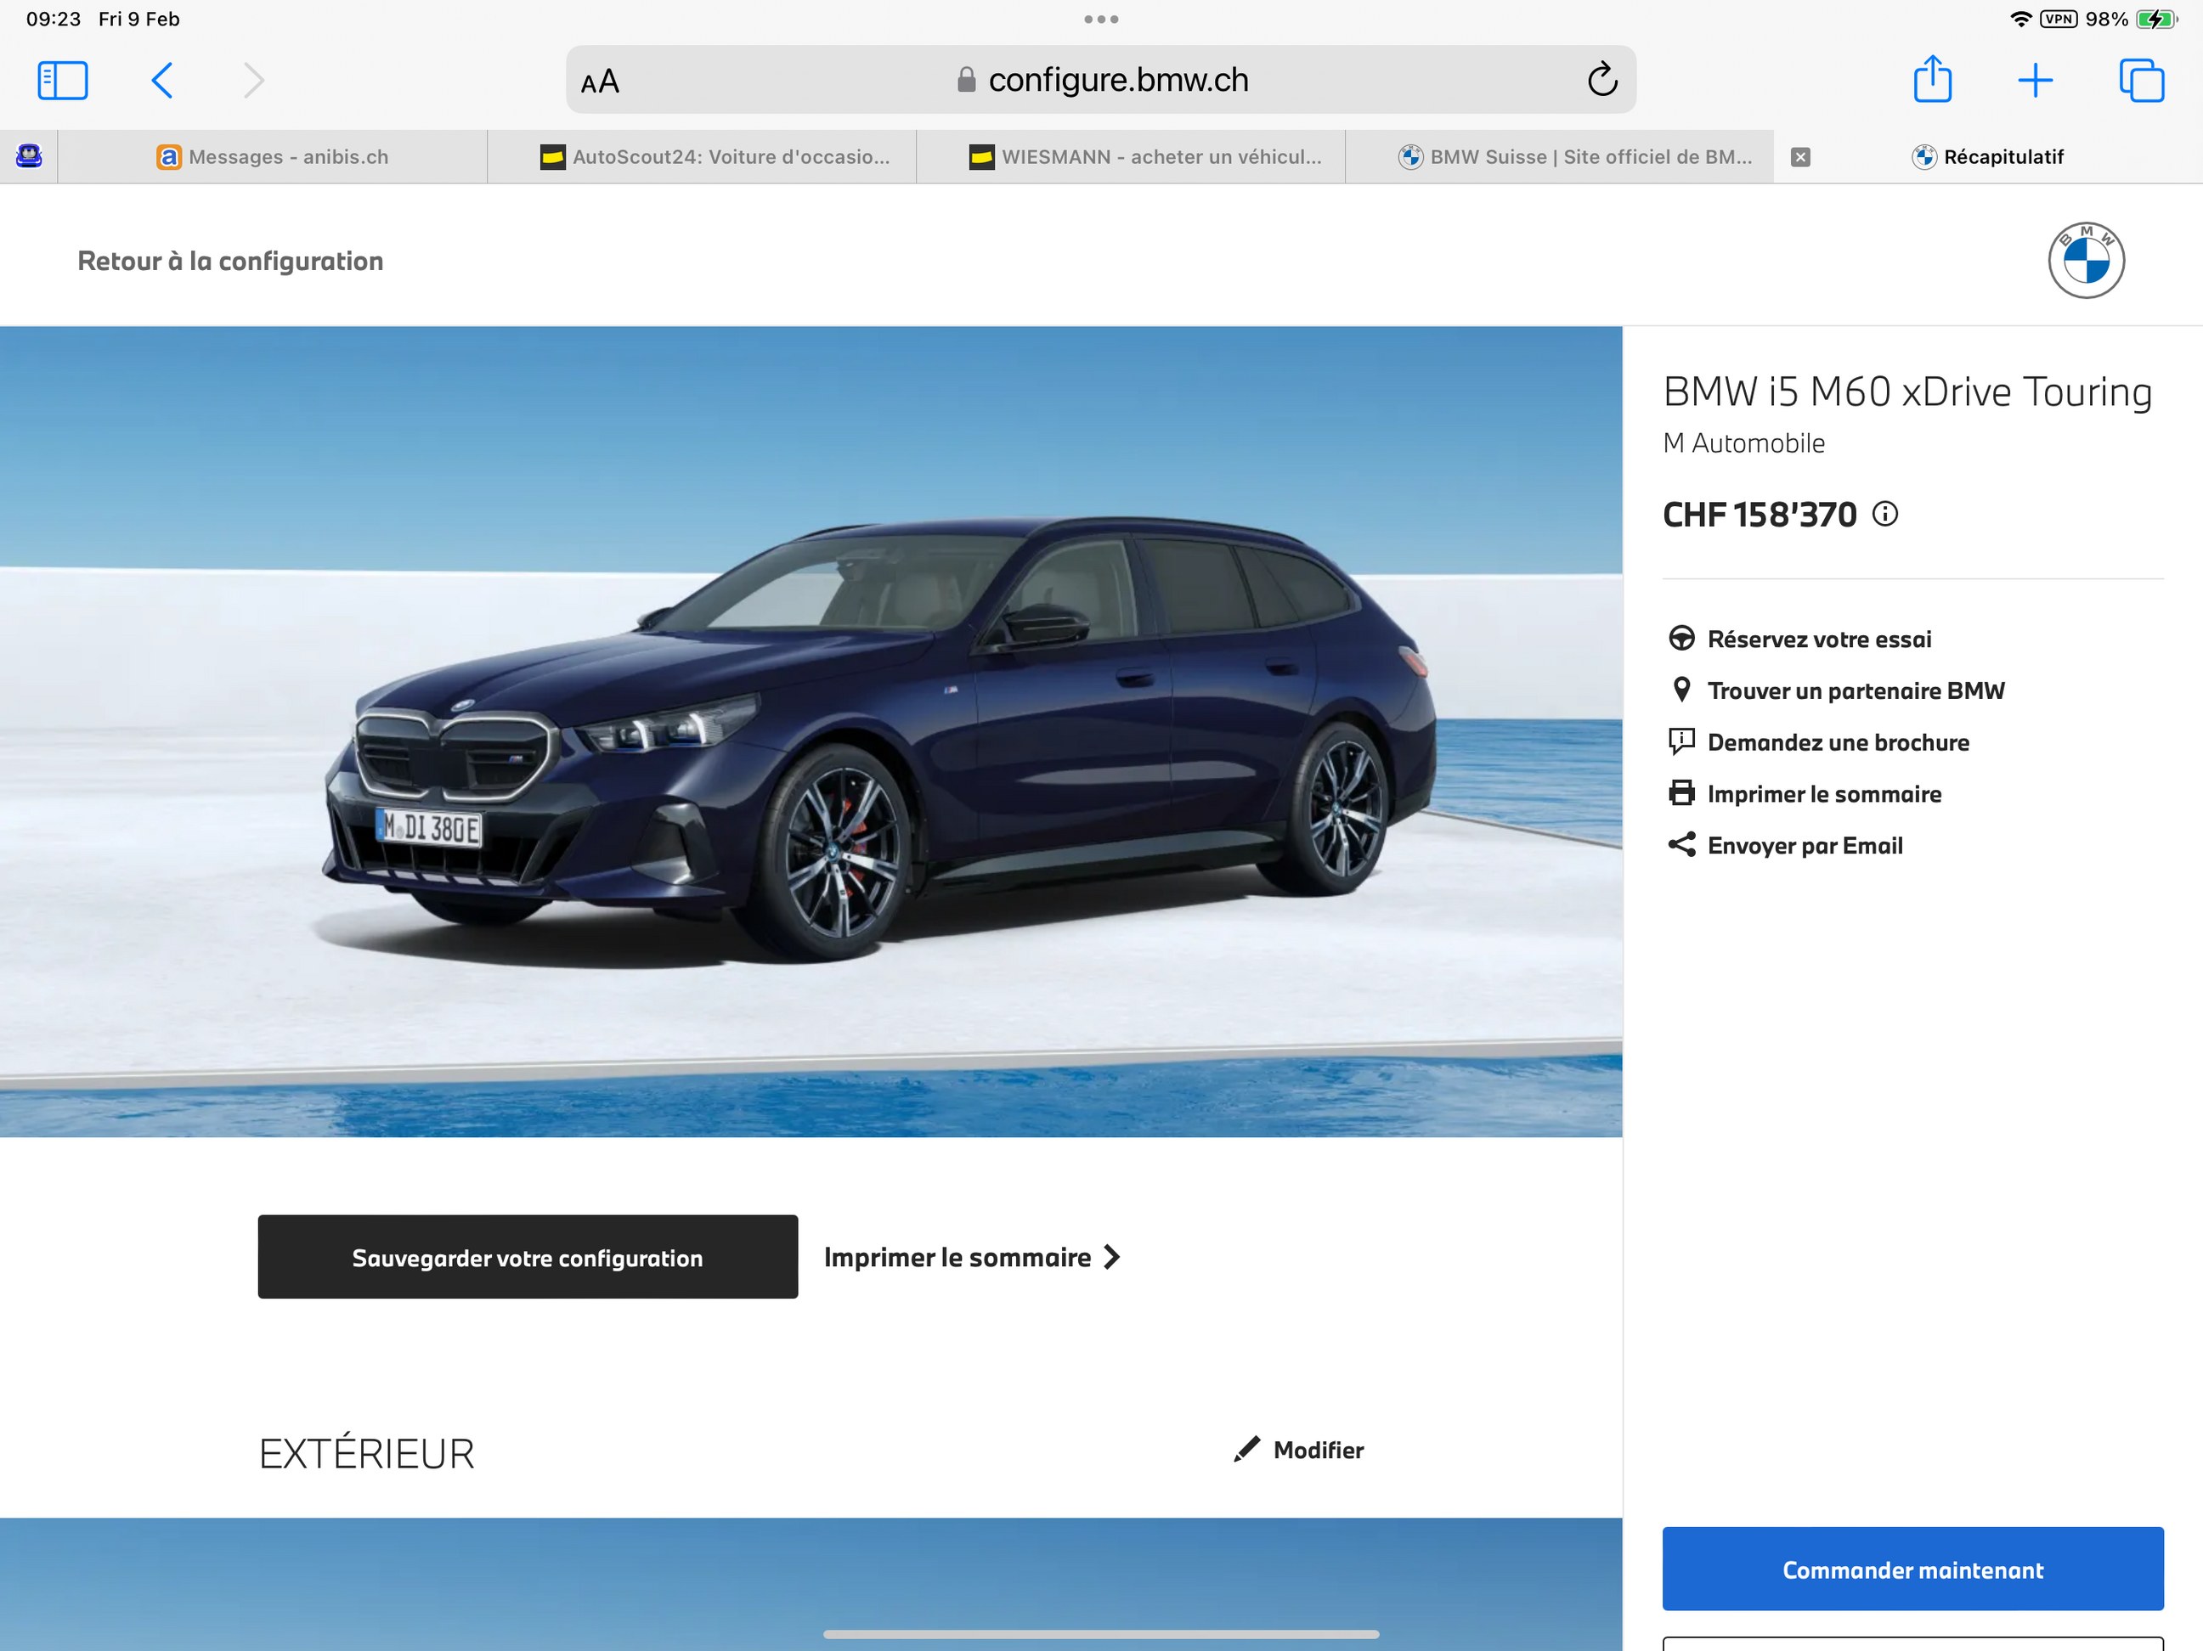Click the EXTÉRIEUR section heading
Image resolution: width=2203 pixels, height=1651 pixels.
[x=366, y=1454]
